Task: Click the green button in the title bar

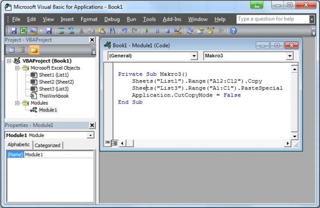Action: (x=257, y=5)
